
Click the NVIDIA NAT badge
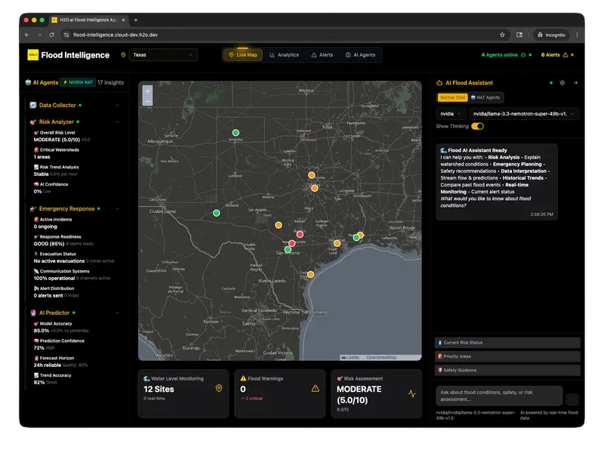78,82
